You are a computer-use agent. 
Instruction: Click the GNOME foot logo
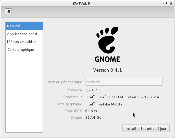(107, 40)
